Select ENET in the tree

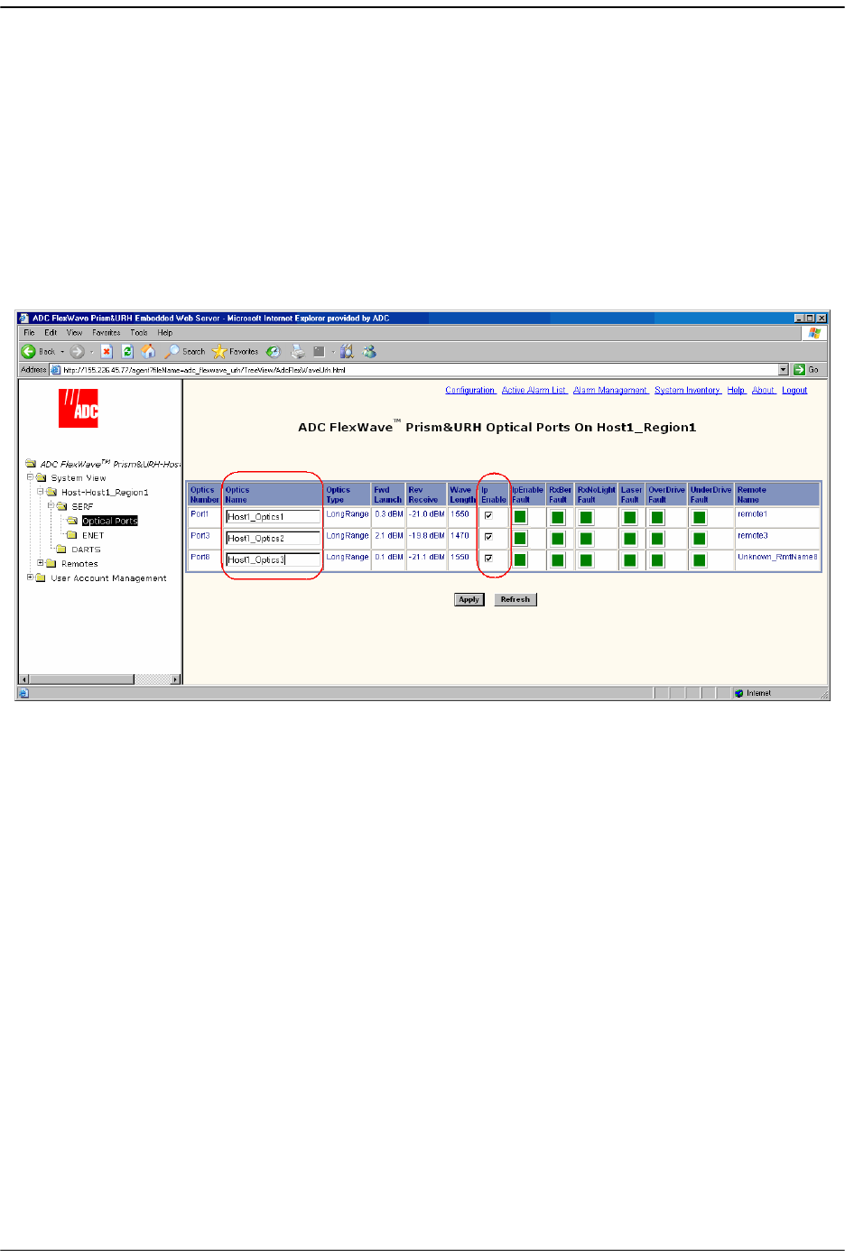click(x=93, y=535)
